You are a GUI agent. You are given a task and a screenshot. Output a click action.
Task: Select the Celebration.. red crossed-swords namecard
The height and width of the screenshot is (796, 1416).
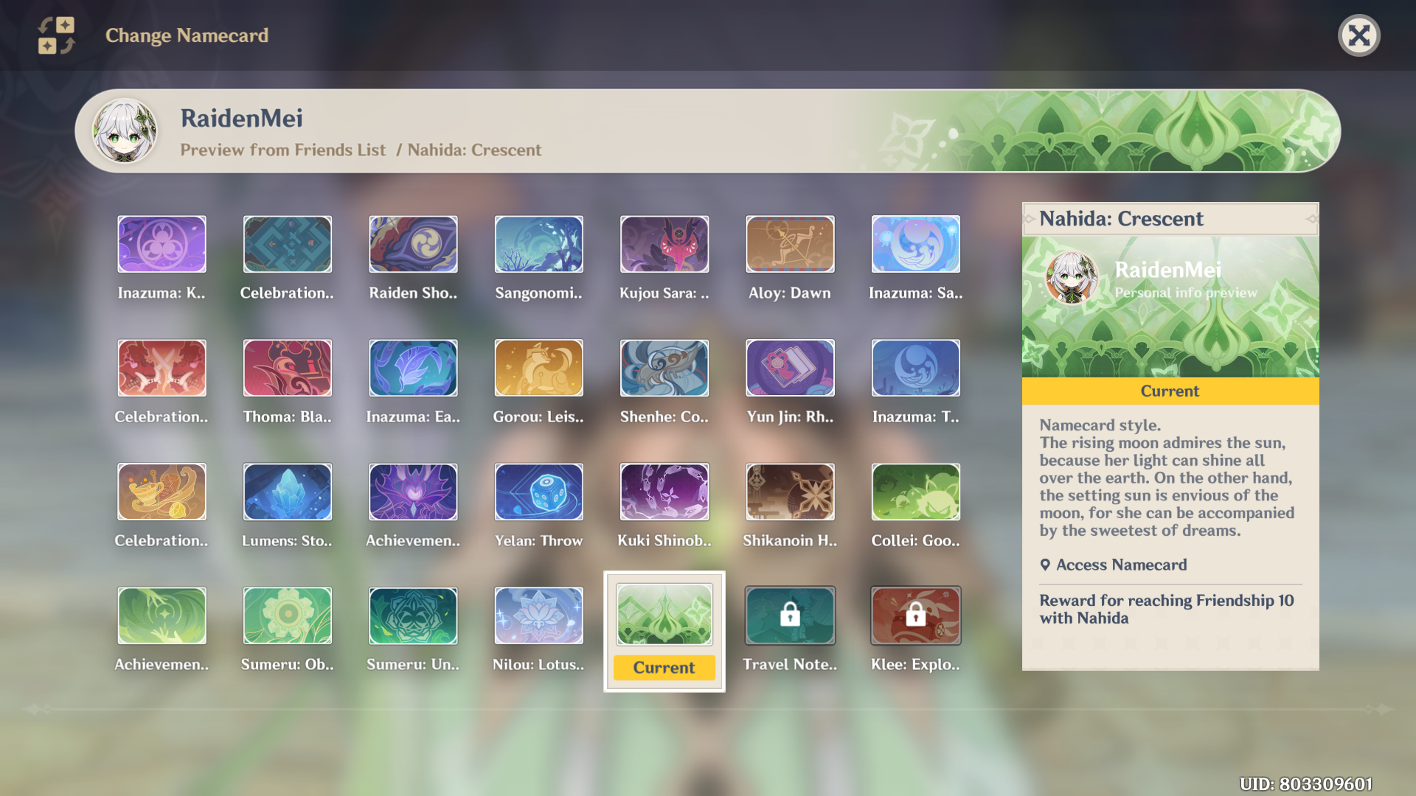point(162,368)
